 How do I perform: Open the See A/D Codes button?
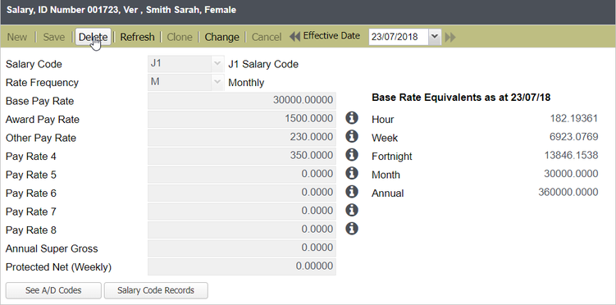tap(53, 290)
